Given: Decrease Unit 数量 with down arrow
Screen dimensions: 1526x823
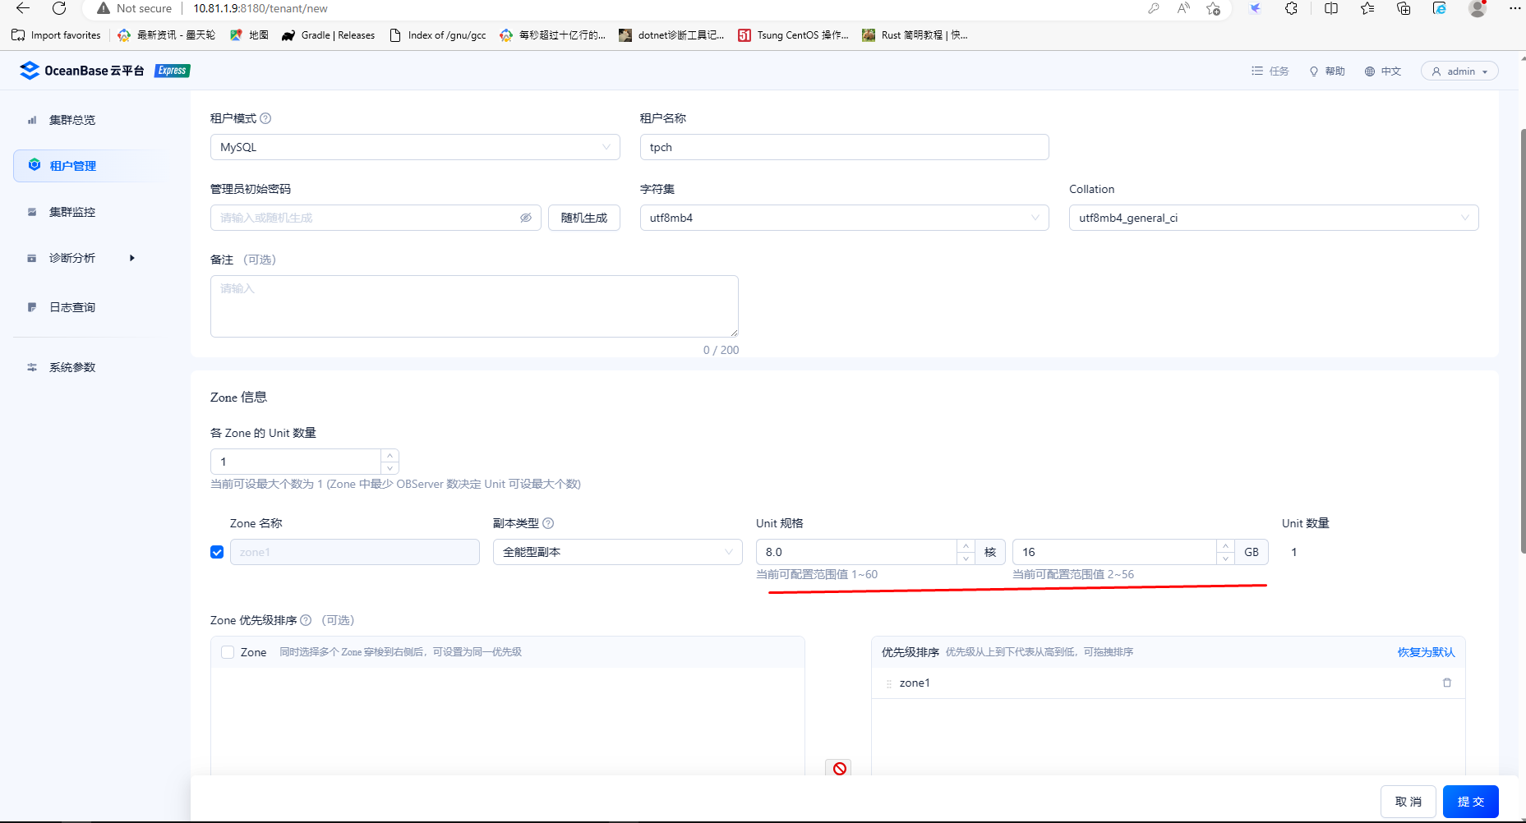Looking at the screenshot, I should [x=390, y=468].
